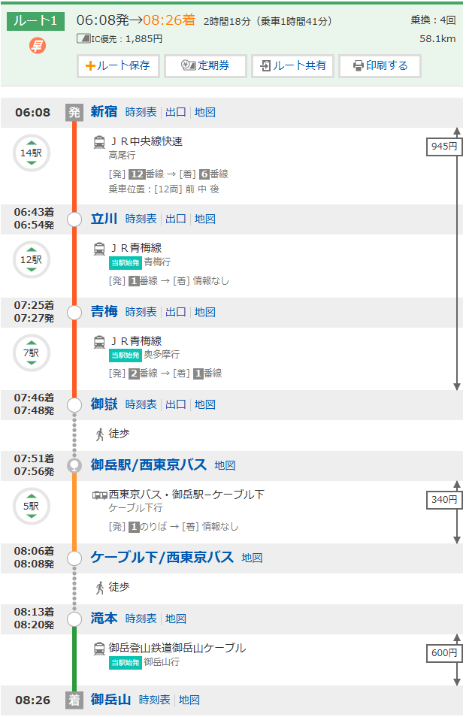Expand the 7駅 stops list
The height and width of the screenshot is (717, 466).
point(31,352)
